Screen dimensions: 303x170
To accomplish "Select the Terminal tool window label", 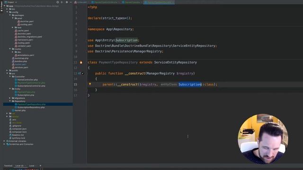I will 8,166.
